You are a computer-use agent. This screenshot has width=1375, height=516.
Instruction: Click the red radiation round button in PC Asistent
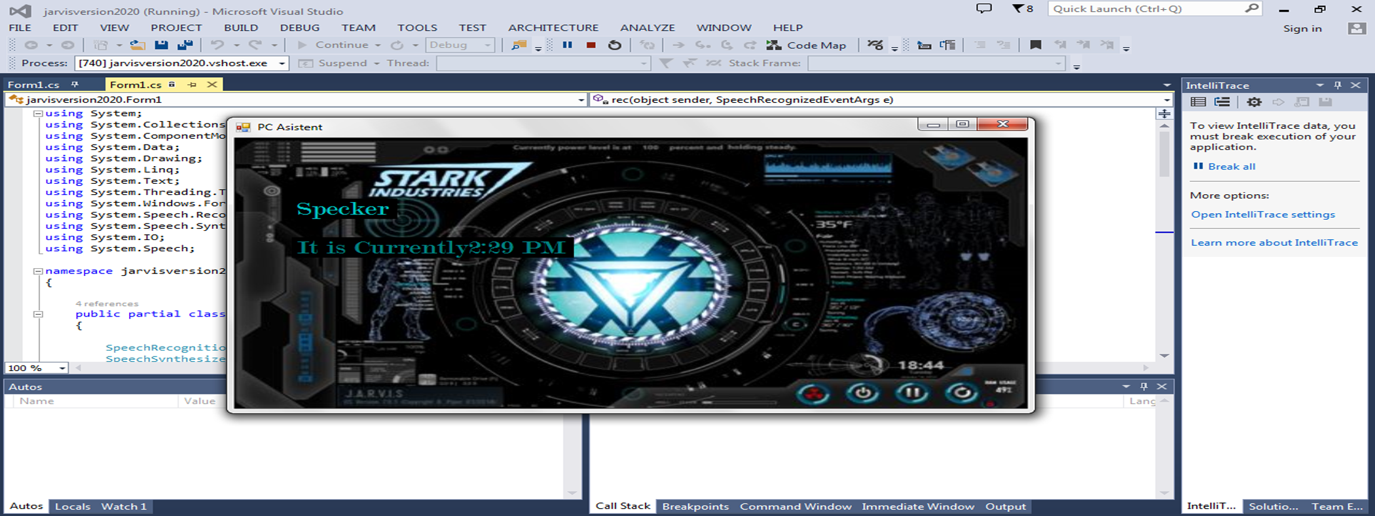813,393
